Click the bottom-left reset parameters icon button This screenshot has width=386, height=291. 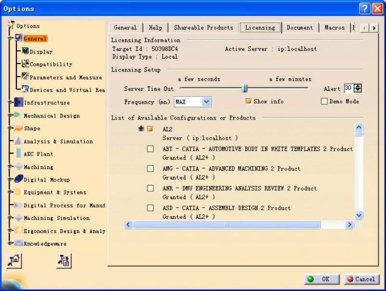coord(14,261)
